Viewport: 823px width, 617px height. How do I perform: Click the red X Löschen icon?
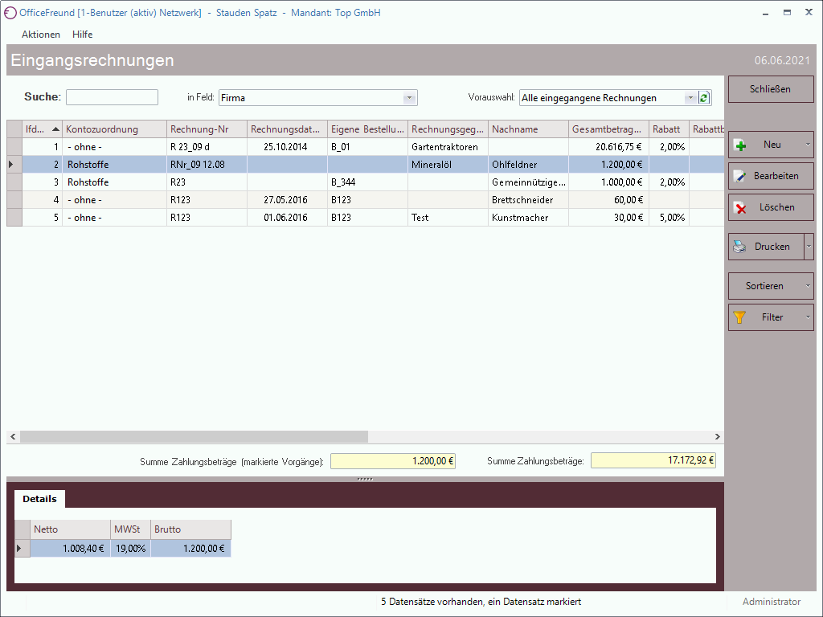(740, 208)
